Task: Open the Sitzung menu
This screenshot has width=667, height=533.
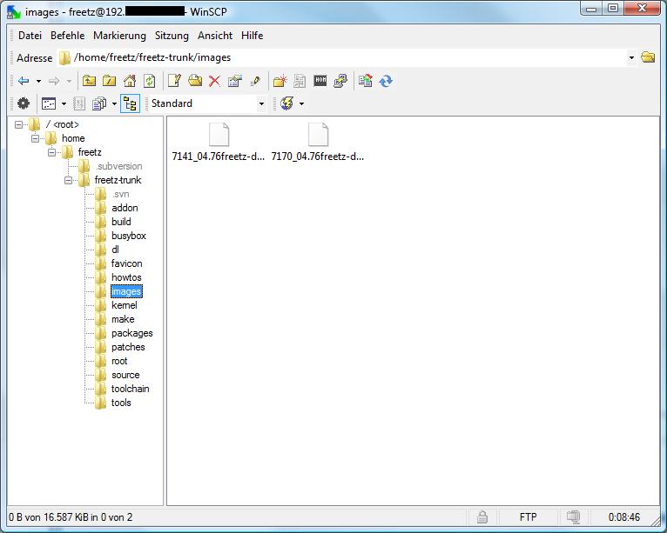Action: [x=172, y=36]
